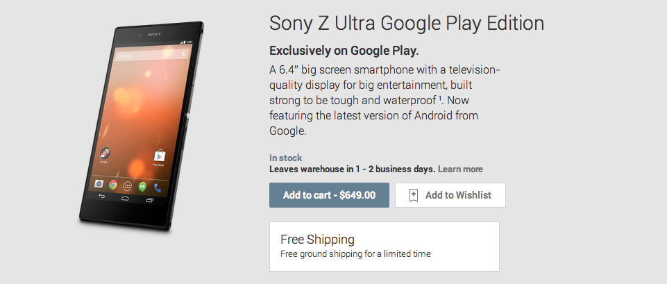Tap the Recent apps button on the phone

[x=150, y=201]
